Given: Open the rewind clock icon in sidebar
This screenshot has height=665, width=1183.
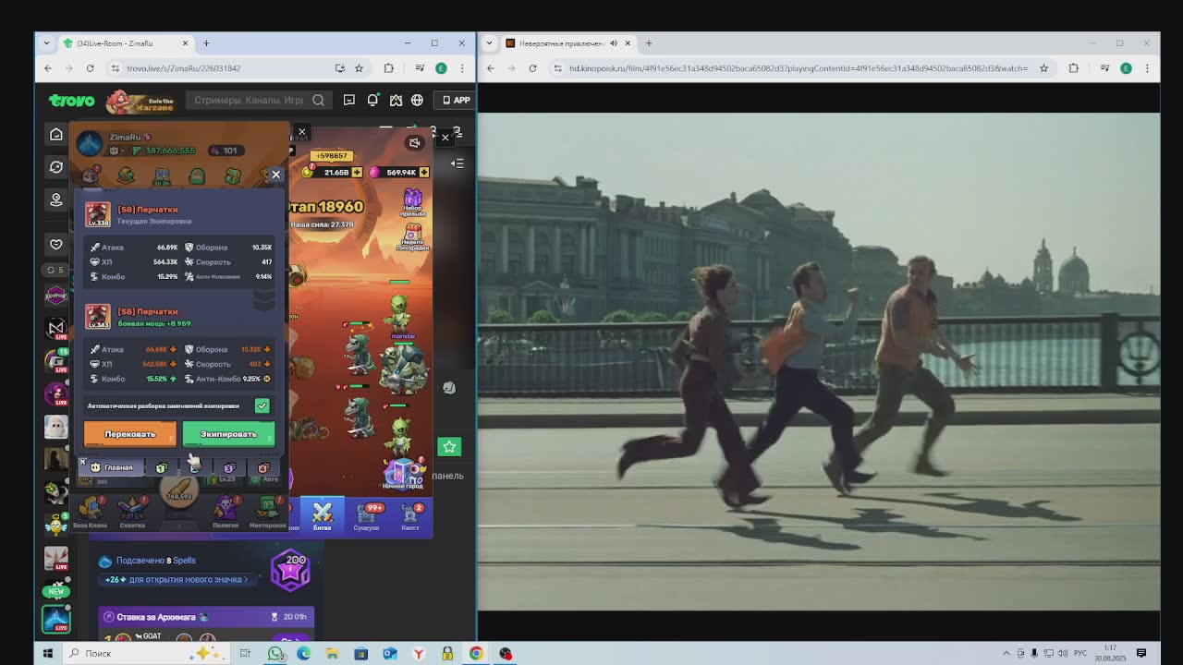Looking at the screenshot, I should 56,167.
